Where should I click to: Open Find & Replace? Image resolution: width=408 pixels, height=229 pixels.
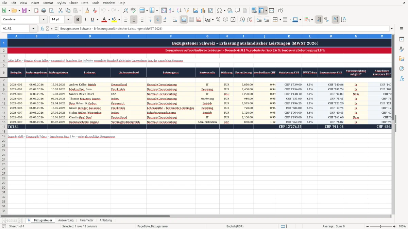click(x=126, y=11)
